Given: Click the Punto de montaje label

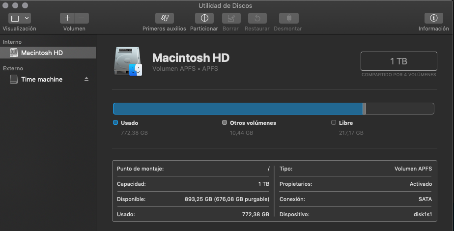Looking at the screenshot, I should point(140,169).
